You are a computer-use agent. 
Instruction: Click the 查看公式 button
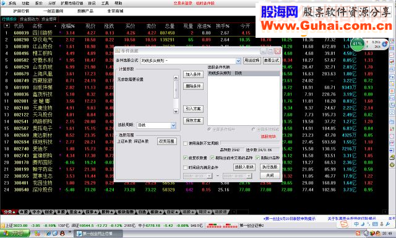tap(272, 61)
